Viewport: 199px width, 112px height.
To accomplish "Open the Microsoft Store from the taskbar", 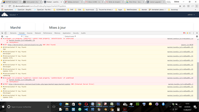I will [73, 104].
